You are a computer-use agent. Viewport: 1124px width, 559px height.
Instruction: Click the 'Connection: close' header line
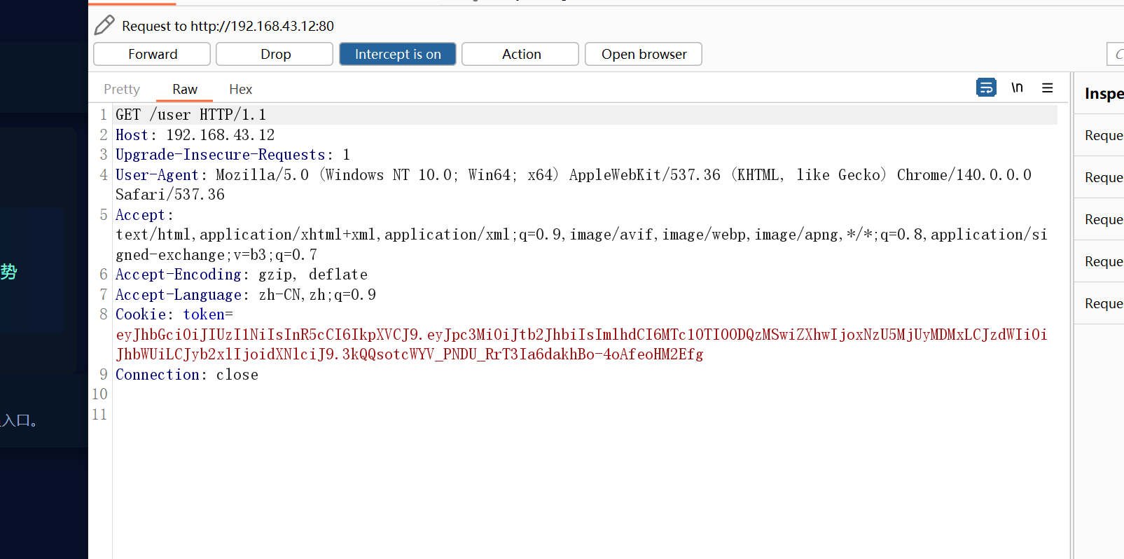tap(187, 375)
